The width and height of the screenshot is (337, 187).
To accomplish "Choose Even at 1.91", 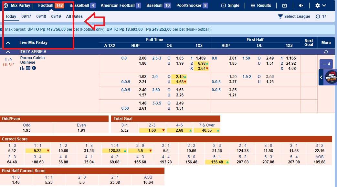I will 81,130.
